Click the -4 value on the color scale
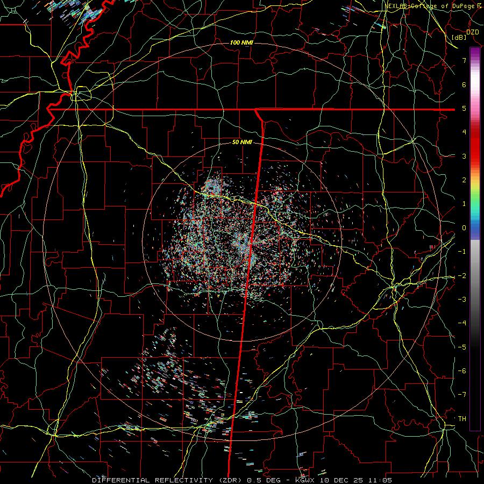Screen dimensions: 484x484 462,323
